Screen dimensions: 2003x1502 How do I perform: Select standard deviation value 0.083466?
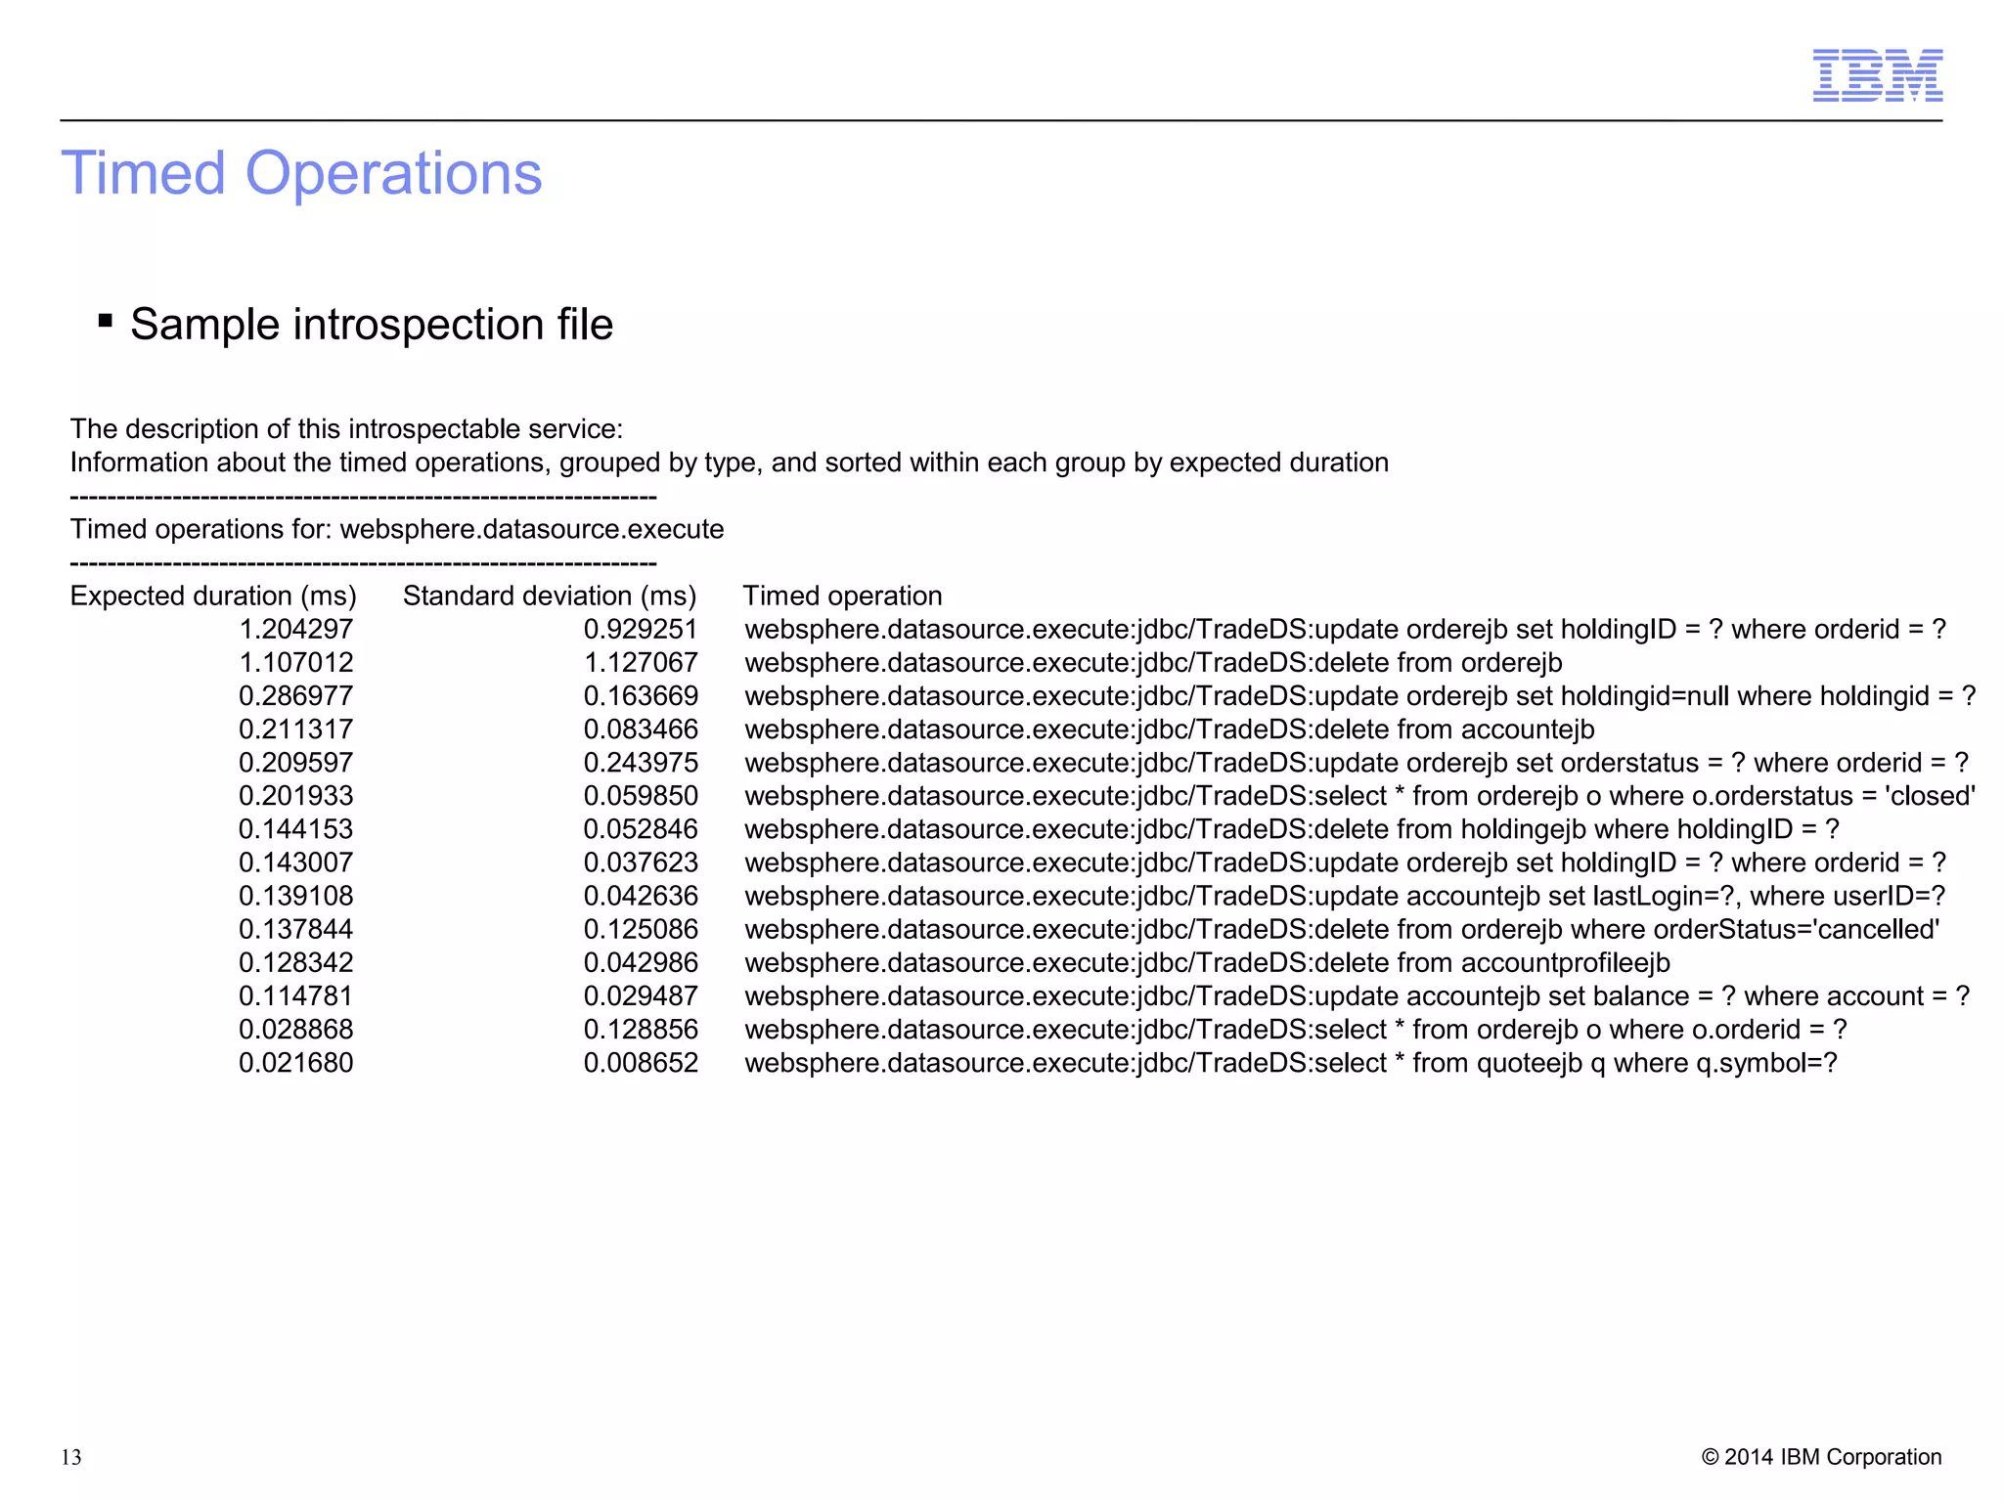coord(641,729)
